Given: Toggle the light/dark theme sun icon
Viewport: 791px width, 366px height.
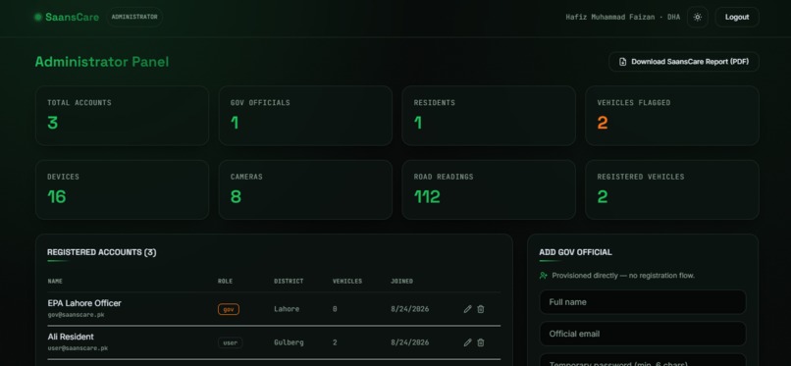Looking at the screenshot, I should pyautogui.click(x=697, y=17).
